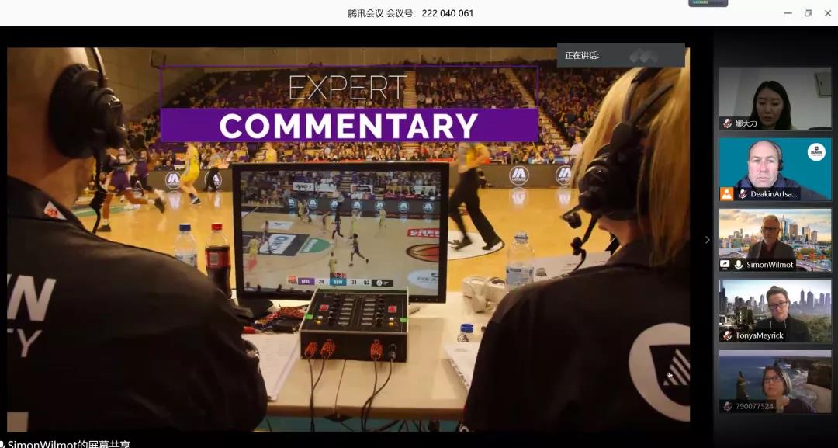Screen dimensions: 838x448
Task: Click muted mic icon beside TonyaMeyrick
Action: (727, 335)
